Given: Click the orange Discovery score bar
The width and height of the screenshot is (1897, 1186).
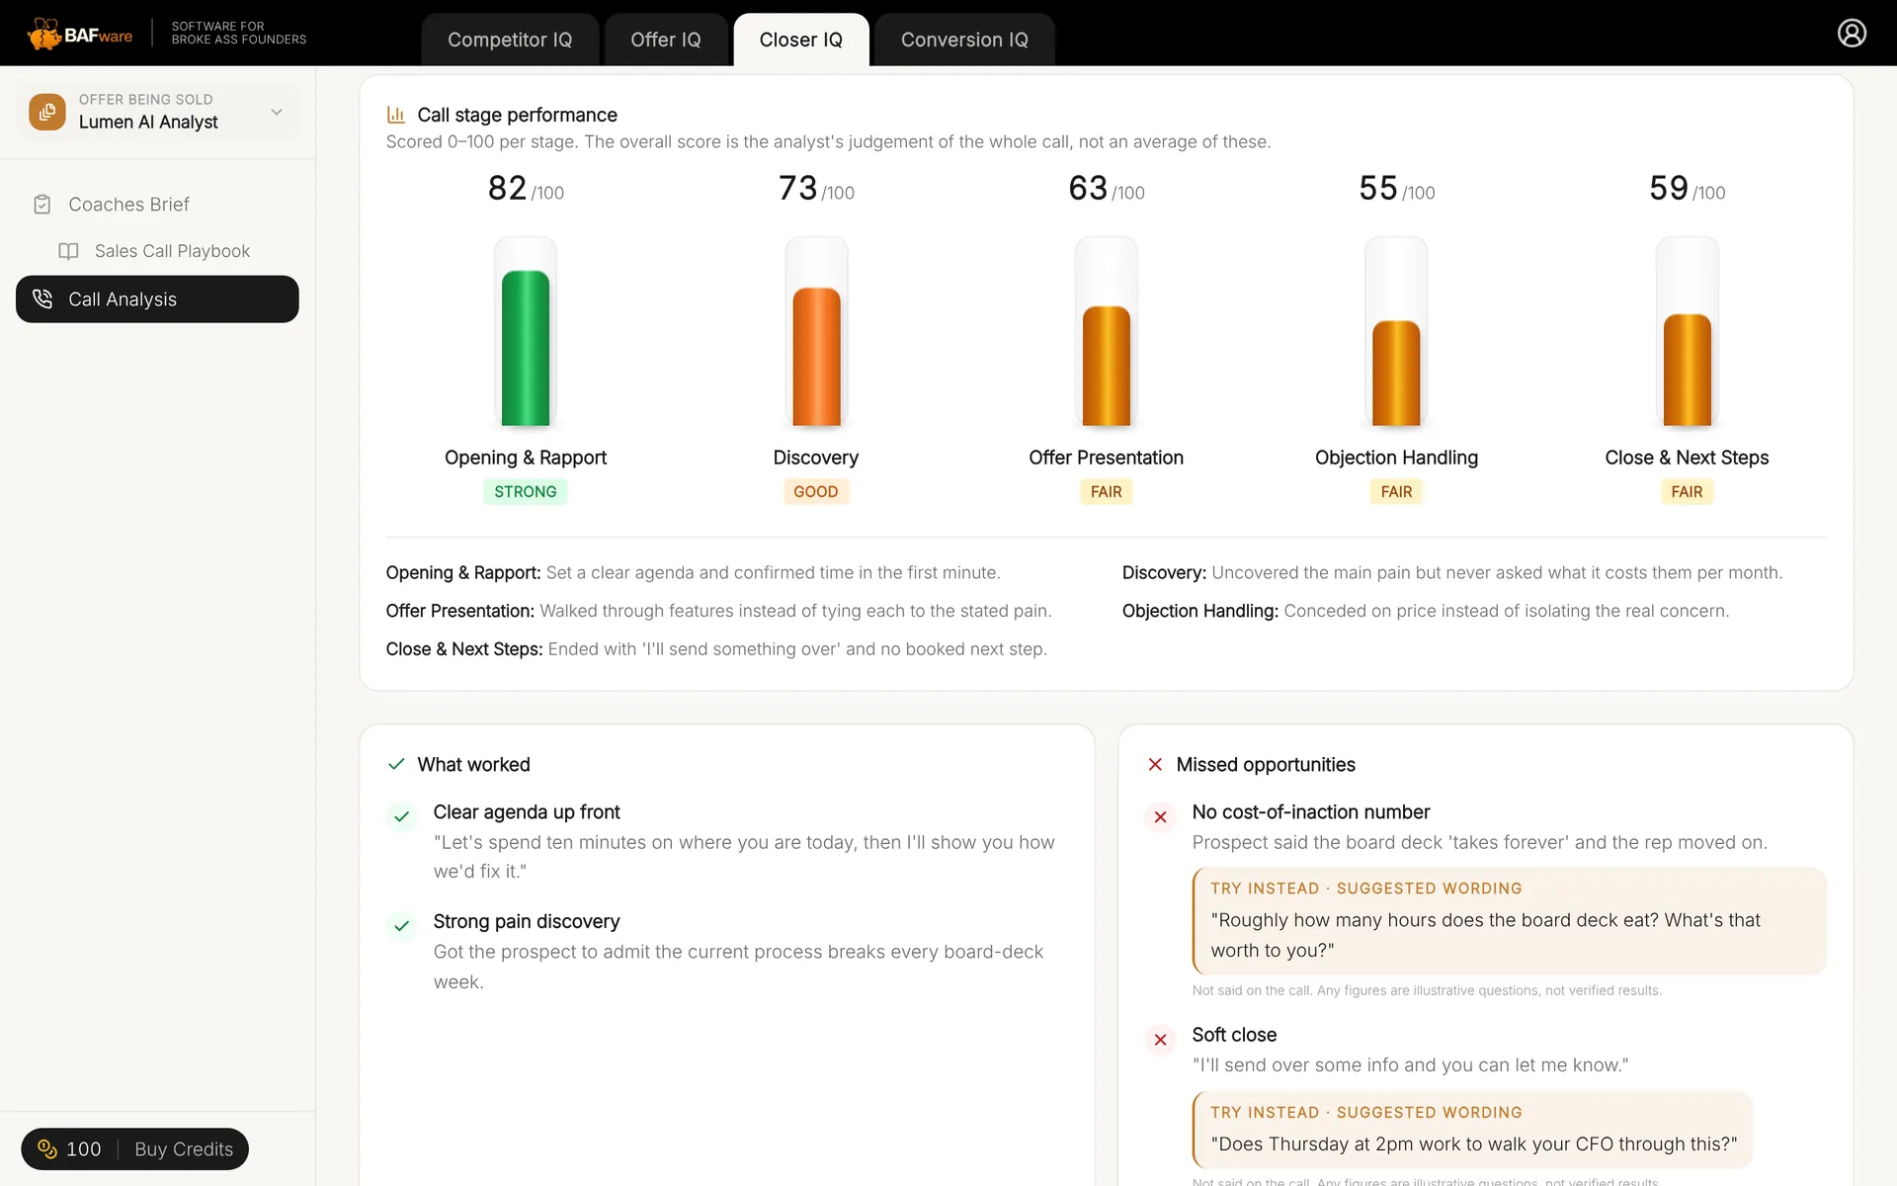Looking at the screenshot, I should tap(816, 356).
